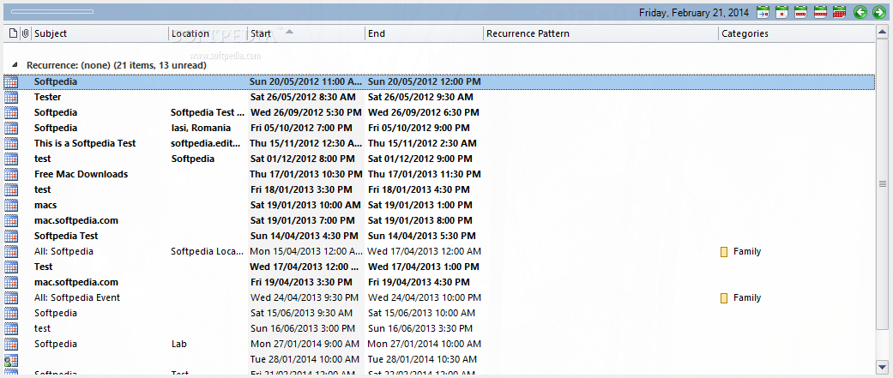
Task: Click the item type icon column header
Action: pyautogui.click(x=13, y=33)
